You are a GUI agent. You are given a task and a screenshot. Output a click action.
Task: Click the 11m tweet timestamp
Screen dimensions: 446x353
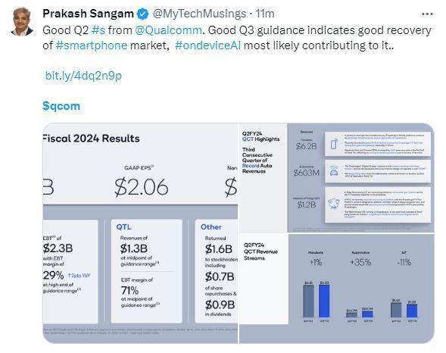click(x=265, y=14)
